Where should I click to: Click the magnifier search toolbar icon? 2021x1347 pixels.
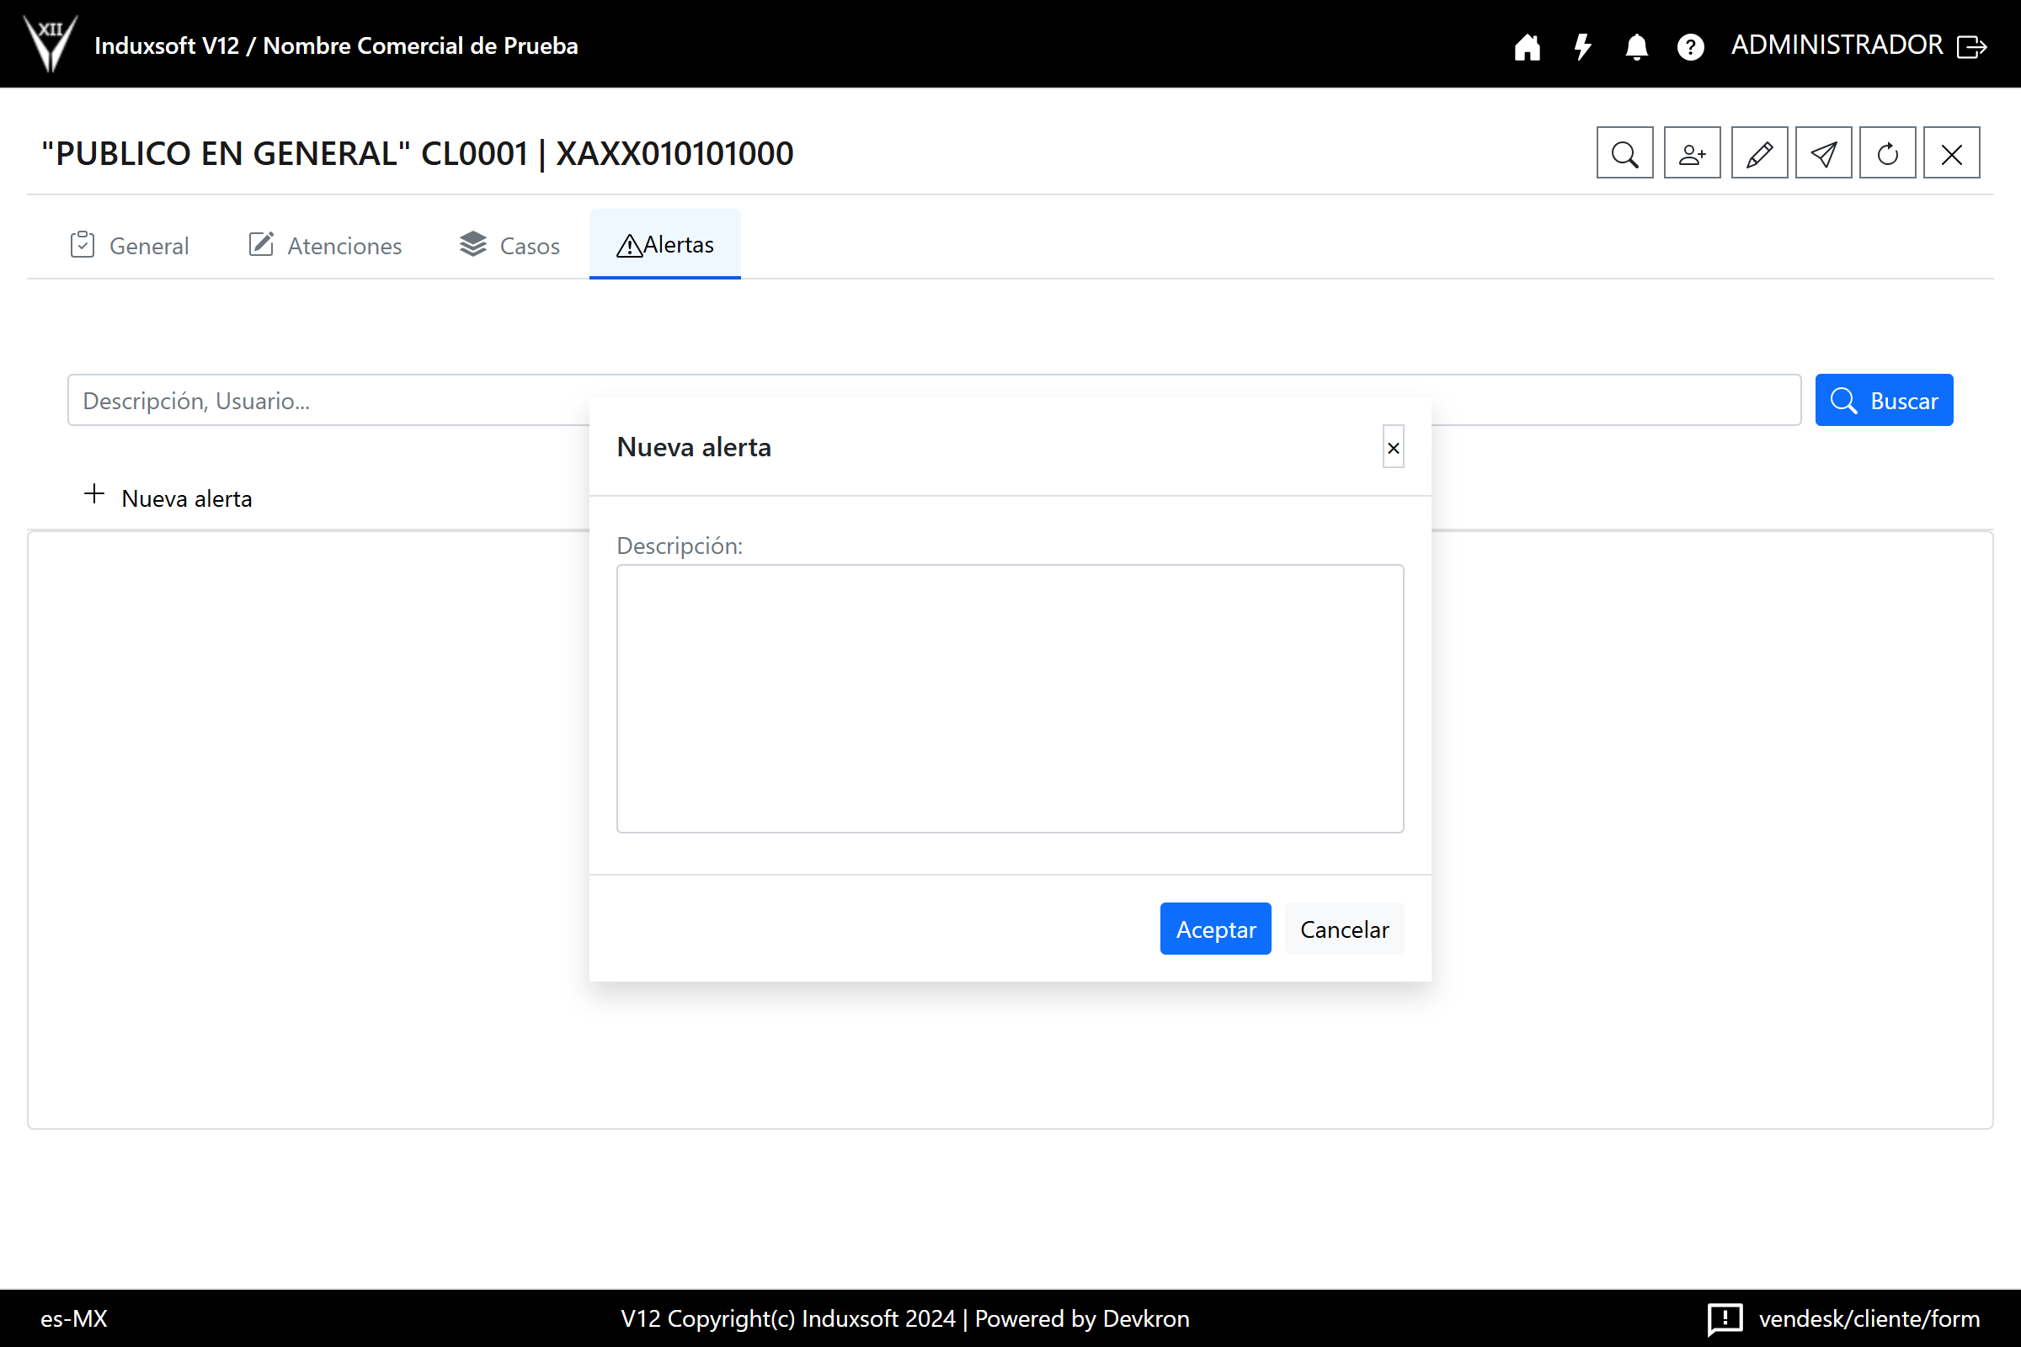click(1624, 154)
